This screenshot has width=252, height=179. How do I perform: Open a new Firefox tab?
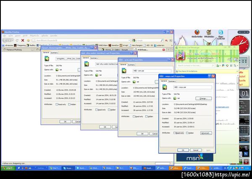pos(168,50)
